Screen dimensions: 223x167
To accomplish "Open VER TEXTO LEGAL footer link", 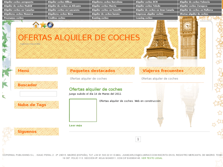I will tap(152, 158).
